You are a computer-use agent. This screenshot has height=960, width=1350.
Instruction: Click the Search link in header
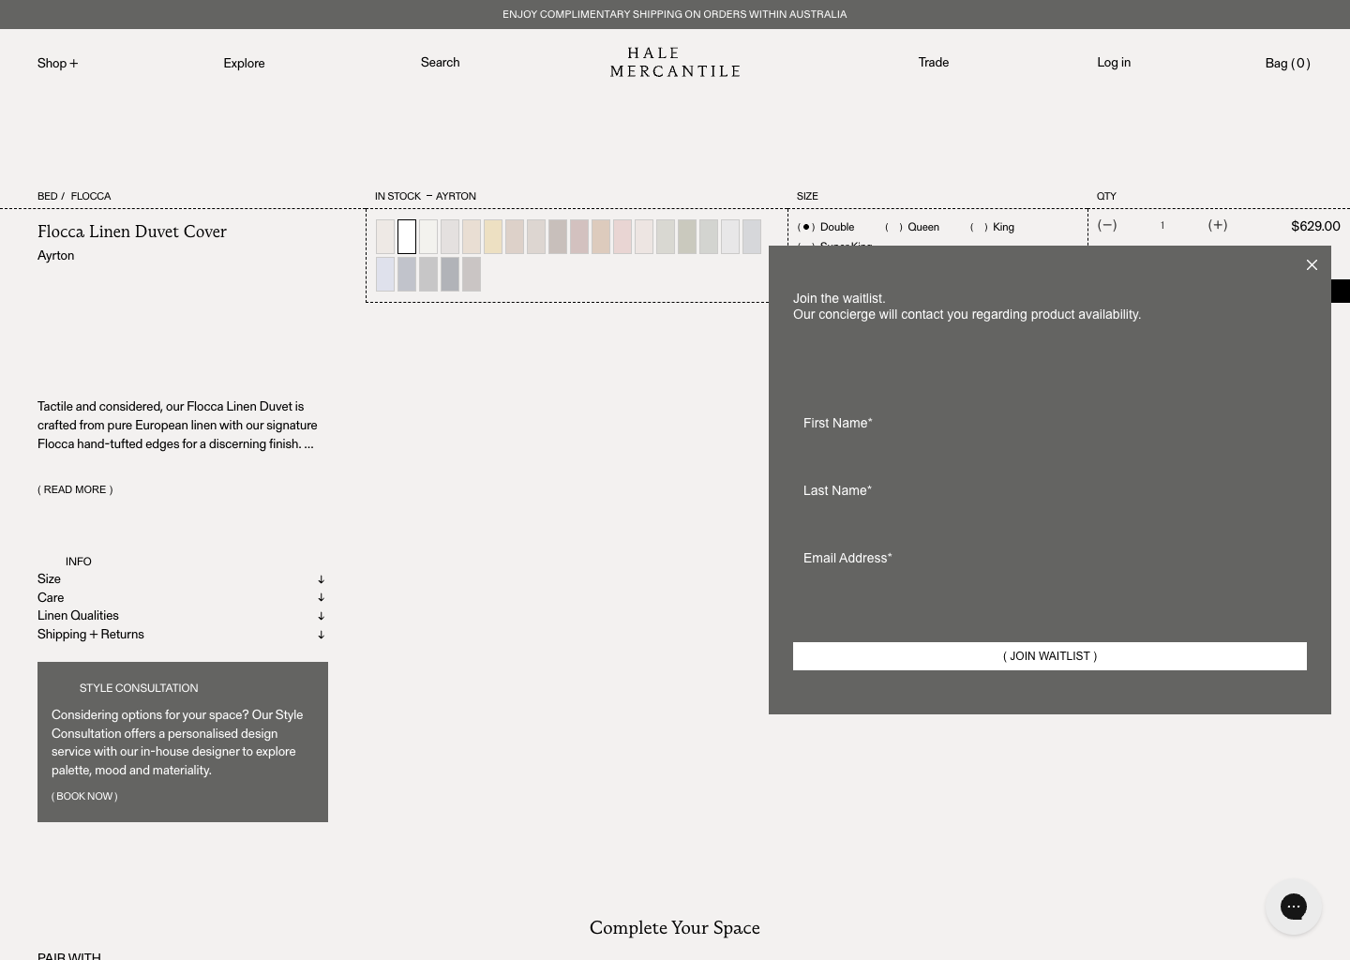click(440, 63)
